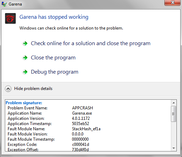This screenshot has width=182, height=157.
Task: Click the fault module version 0.0.0.0
Action: pyautogui.click(x=78, y=134)
